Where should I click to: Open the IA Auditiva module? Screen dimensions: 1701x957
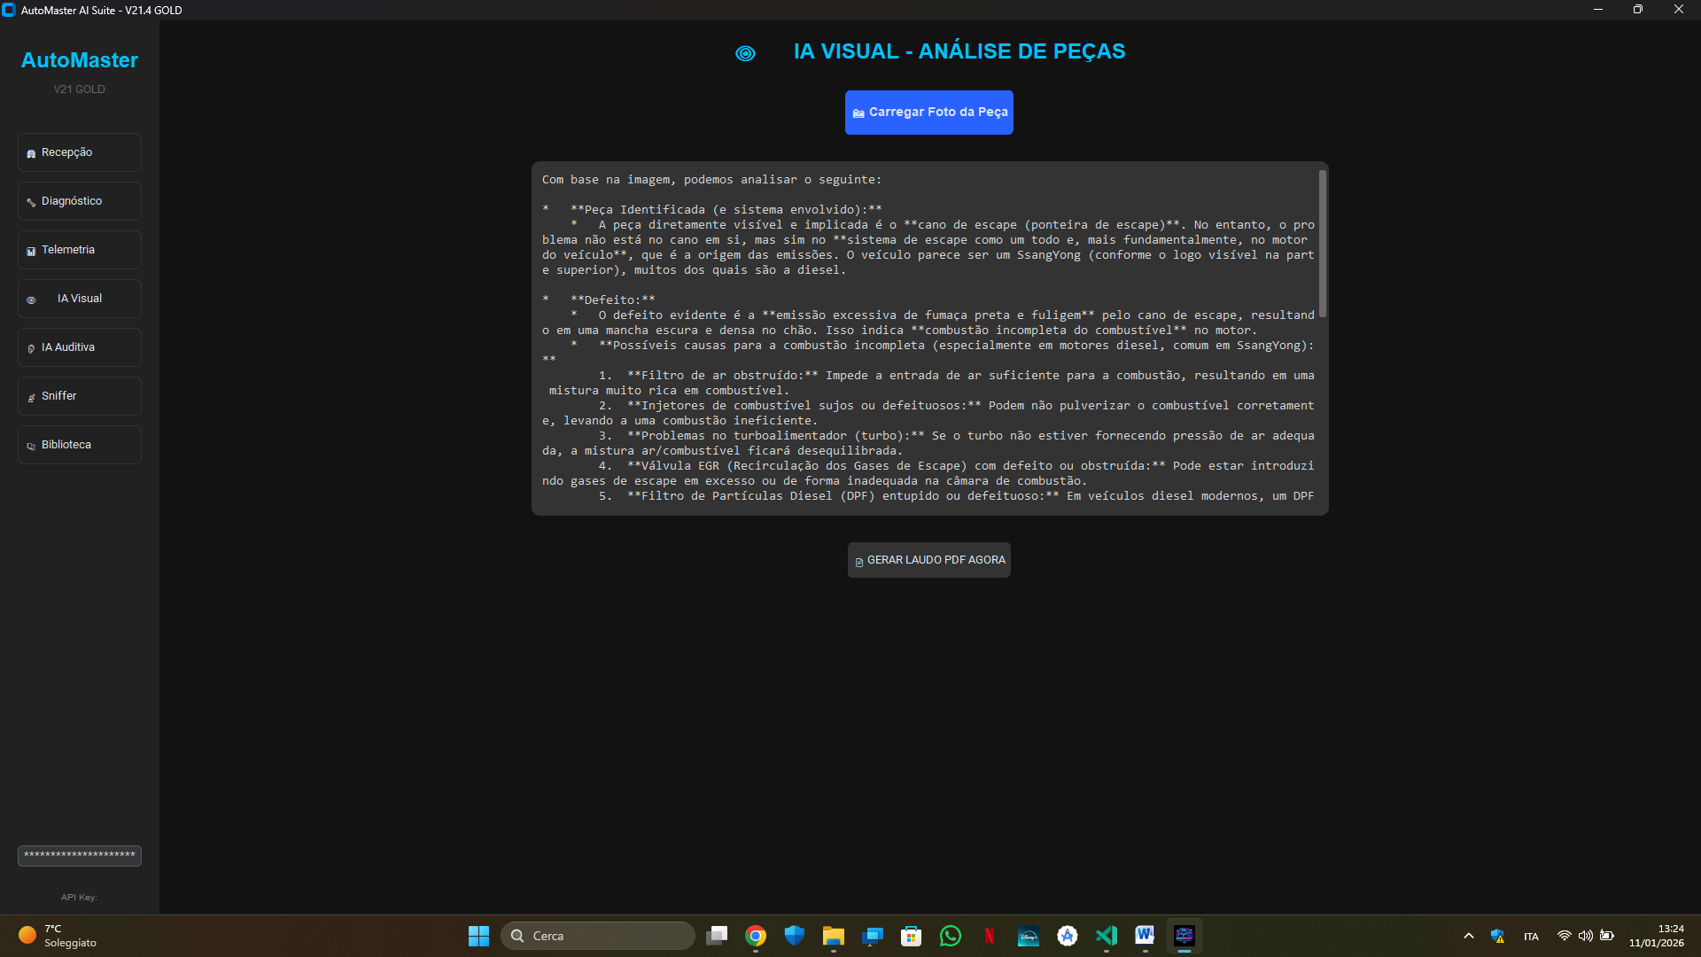pos(80,347)
